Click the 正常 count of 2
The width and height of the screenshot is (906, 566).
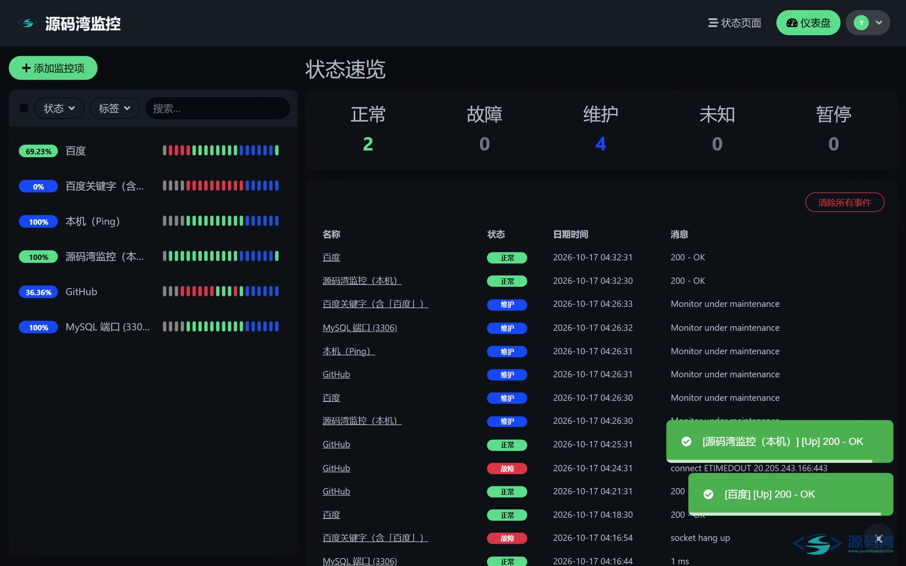click(368, 144)
